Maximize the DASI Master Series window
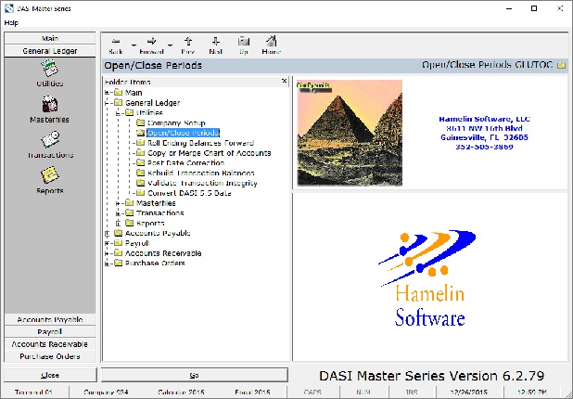573x399 pixels. click(x=534, y=8)
